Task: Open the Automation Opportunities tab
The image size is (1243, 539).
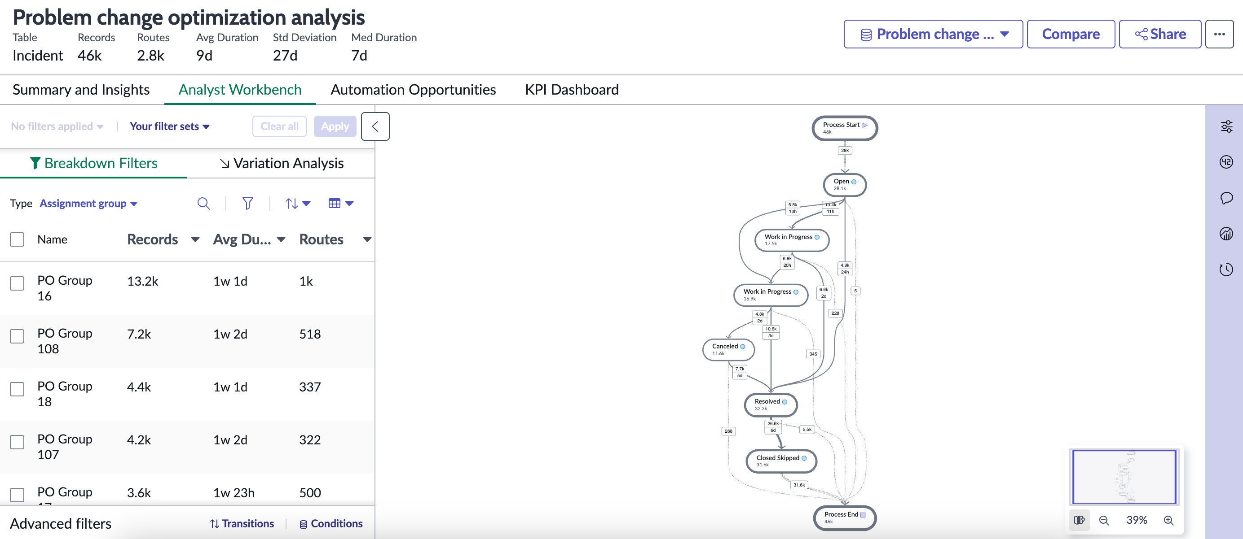Action: [413, 90]
